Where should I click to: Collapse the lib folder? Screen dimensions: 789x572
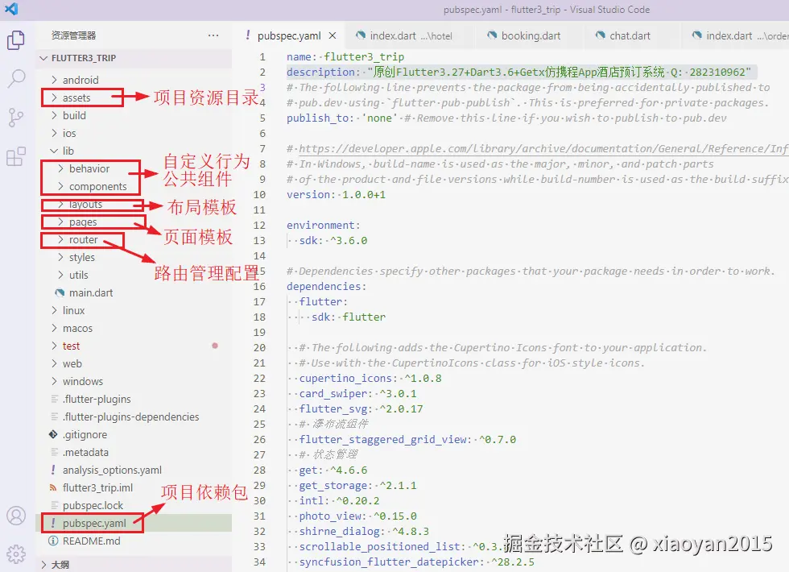(x=55, y=151)
